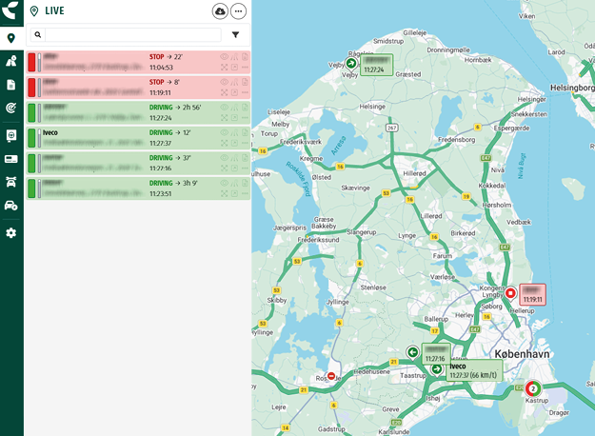Image resolution: width=595 pixels, height=436 pixels.
Task: Open more options for the 11:23:51 row
Action: tap(245, 193)
